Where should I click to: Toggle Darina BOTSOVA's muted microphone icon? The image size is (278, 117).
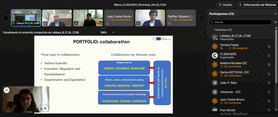(269, 74)
